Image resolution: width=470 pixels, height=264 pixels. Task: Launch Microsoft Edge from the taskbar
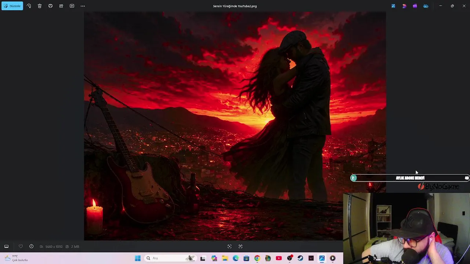pyautogui.click(x=236, y=258)
